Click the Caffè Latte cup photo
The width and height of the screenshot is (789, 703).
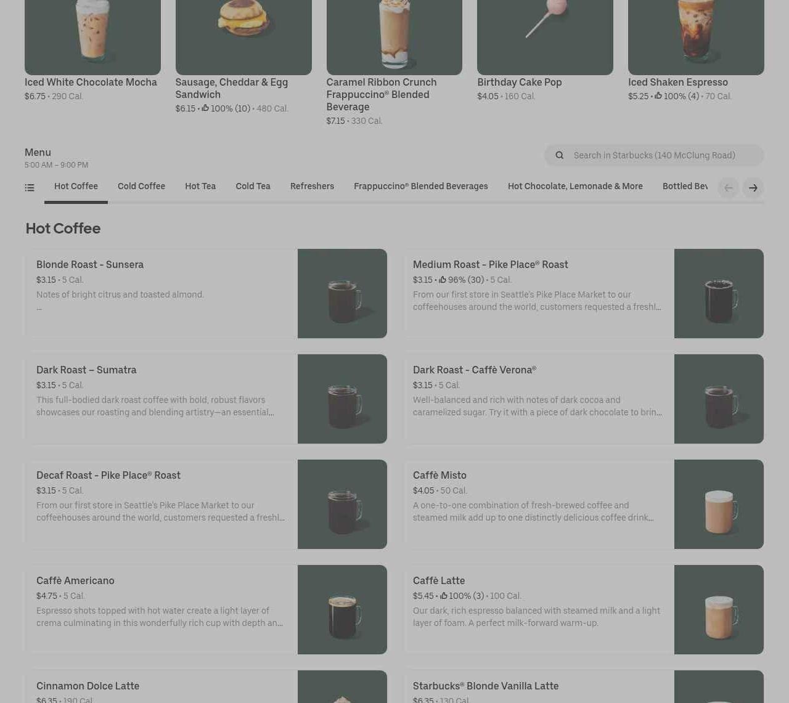(719, 609)
